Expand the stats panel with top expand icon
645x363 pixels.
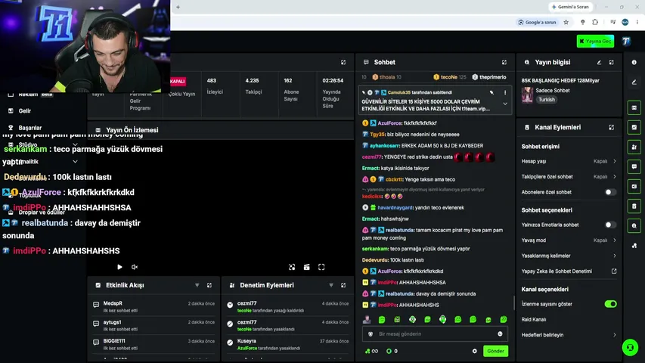pos(343,62)
